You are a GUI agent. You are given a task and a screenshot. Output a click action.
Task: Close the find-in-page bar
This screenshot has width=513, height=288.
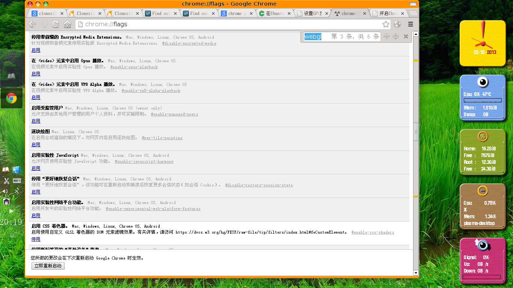point(406,36)
